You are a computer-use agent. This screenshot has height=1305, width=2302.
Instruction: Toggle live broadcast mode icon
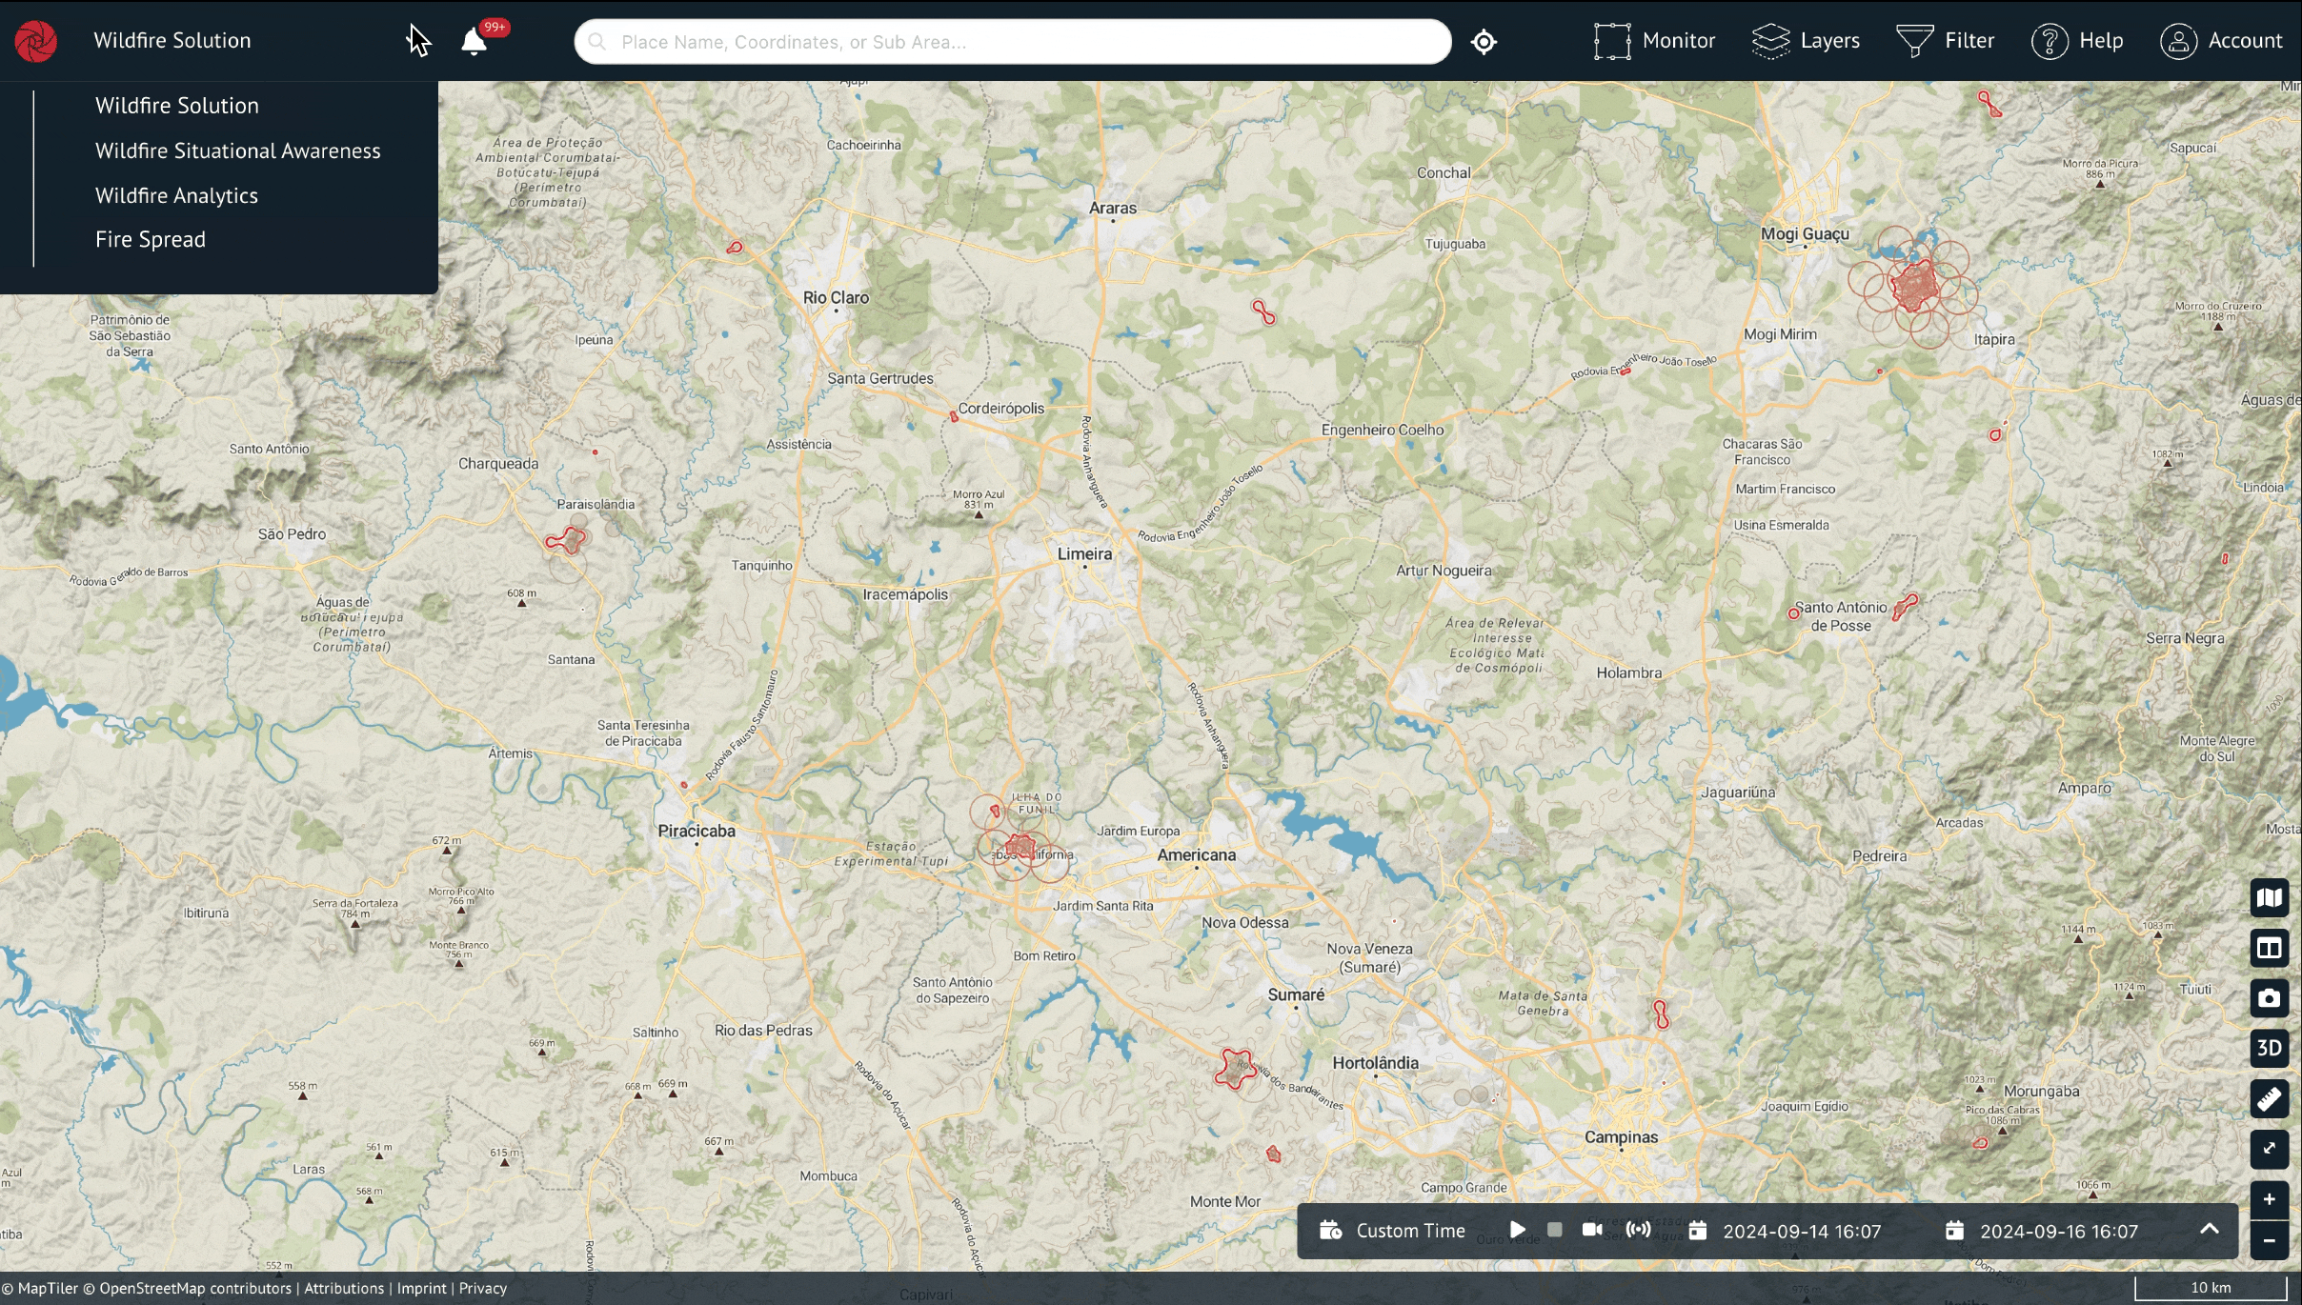1639,1230
